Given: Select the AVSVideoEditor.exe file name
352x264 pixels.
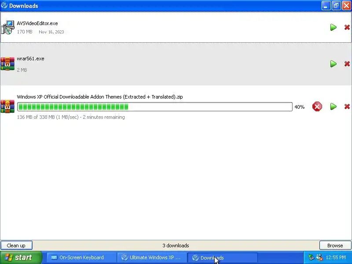Looking at the screenshot, I should pyautogui.click(x=37, y=23).
